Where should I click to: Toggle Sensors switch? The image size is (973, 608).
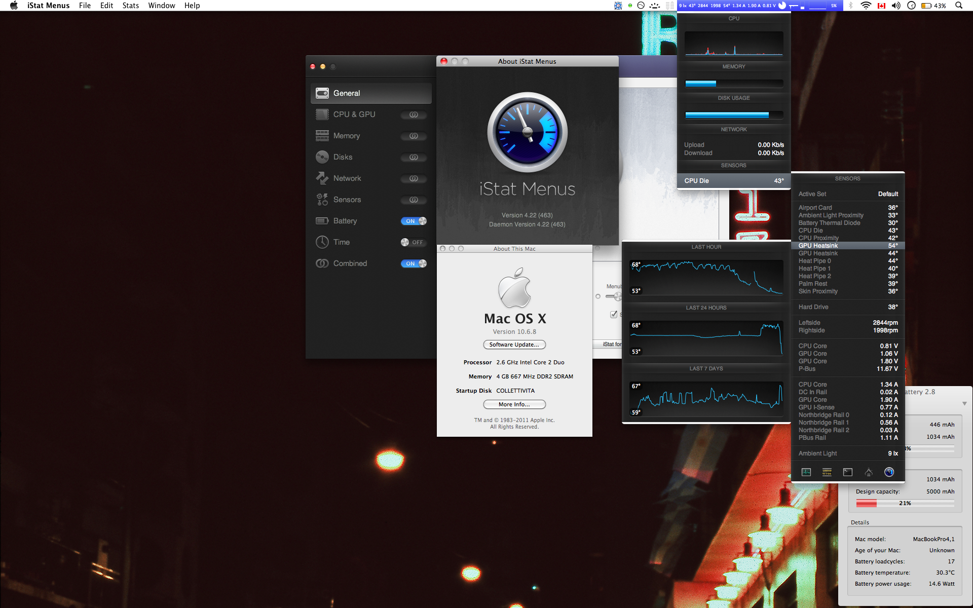[x=414, y=200]
